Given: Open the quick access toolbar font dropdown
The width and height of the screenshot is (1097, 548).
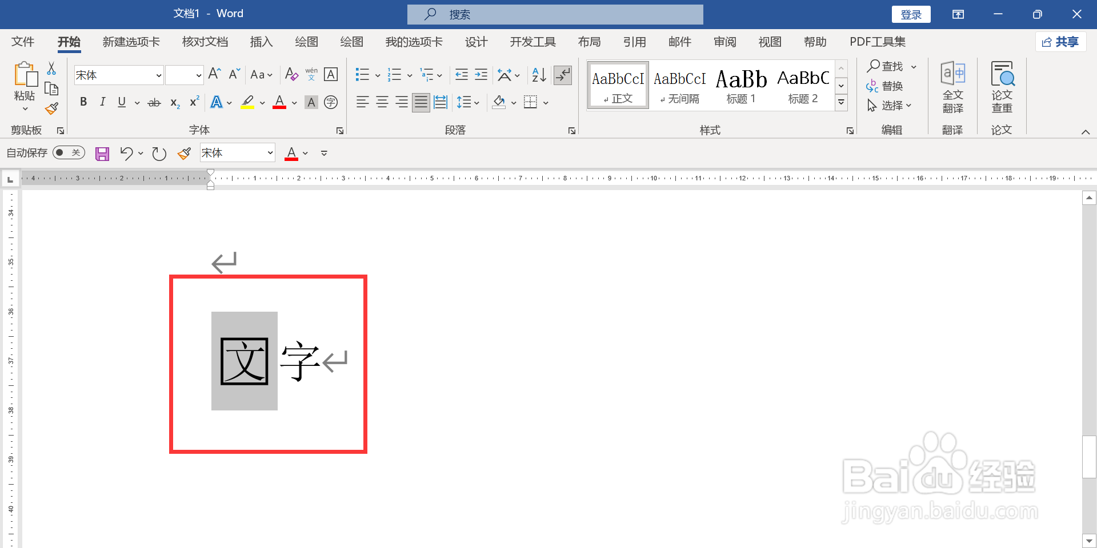Looking at the screenshot, I should 270,153.
